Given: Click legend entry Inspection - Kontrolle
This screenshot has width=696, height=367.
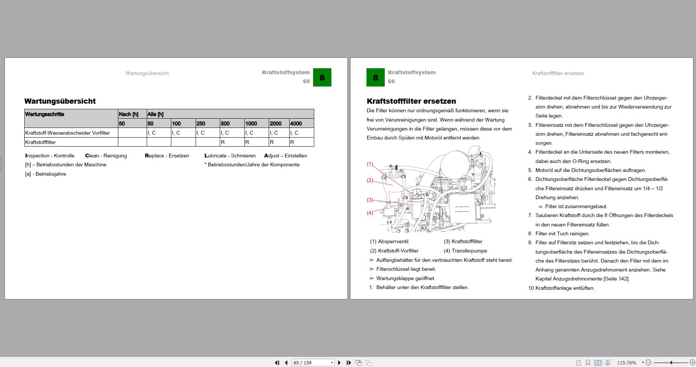Looking at the screenshot, I should point(50,156).
